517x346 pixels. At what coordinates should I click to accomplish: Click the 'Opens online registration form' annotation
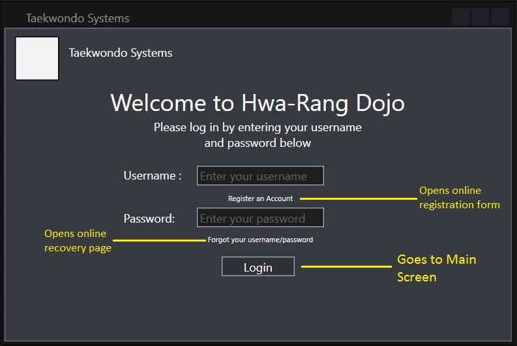coord(459,198)
